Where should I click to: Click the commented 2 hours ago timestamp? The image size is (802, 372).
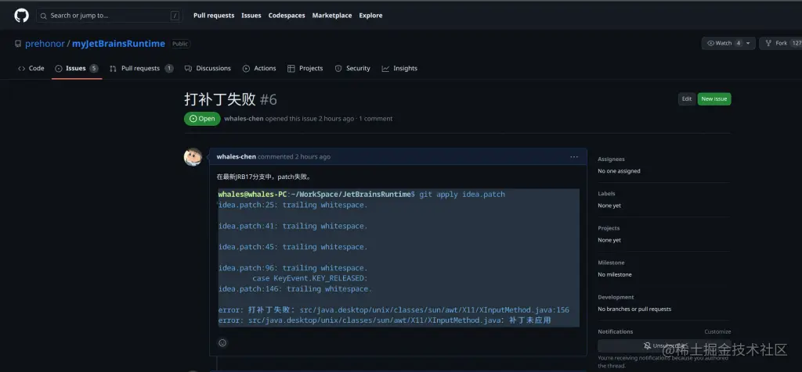294,156
